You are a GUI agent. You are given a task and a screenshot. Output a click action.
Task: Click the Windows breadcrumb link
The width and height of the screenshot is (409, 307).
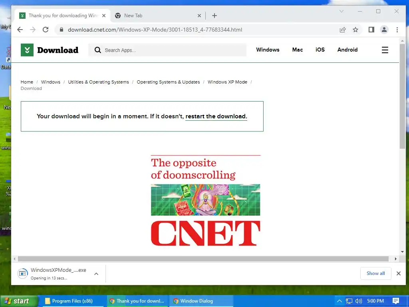pos(51,82)
